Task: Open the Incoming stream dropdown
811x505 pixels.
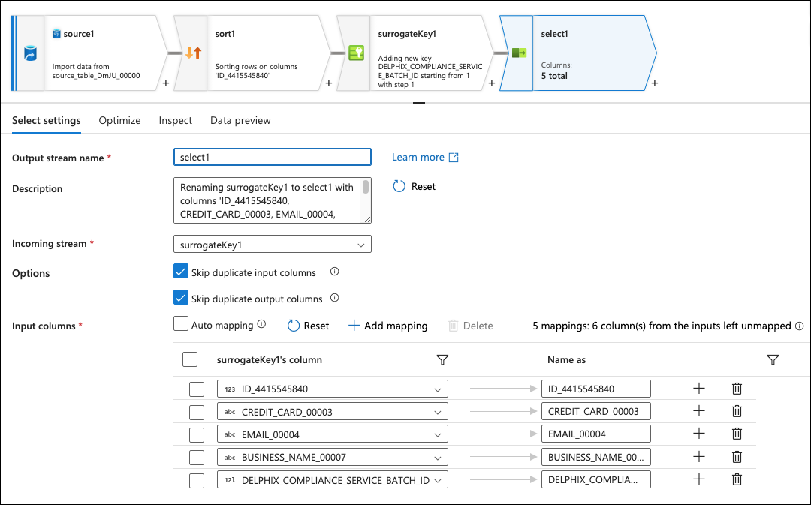Action: tap(272, 245)
